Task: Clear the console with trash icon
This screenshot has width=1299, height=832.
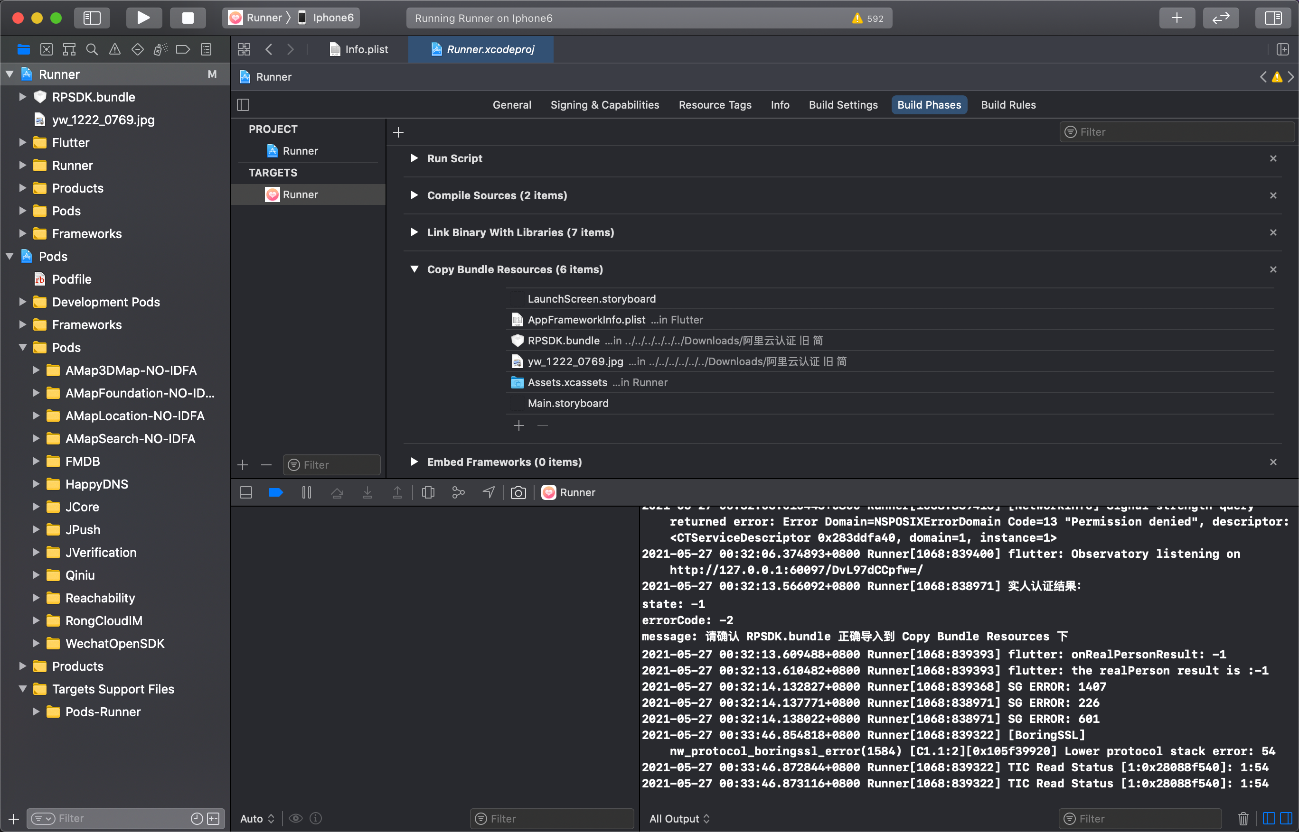Action: pyautogui.click(x=1243, y=819)
